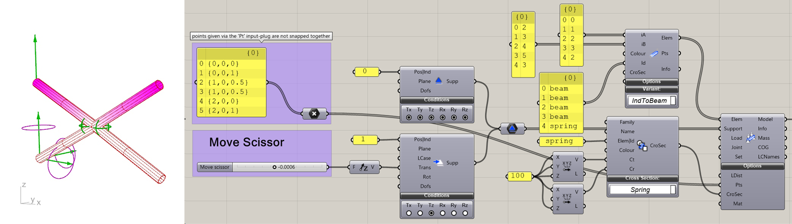This screenshot has width=792, height=224.
Task: Collapse Conditions bar on upper Support component
Action: pos(437,100)
